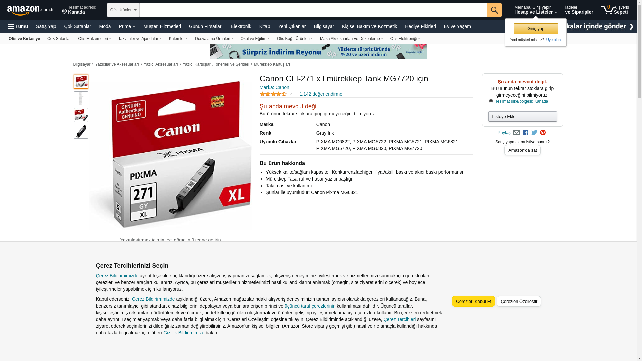Viewport: 642px width, 361px height.
Task: Share the product via email icon
Action: pos(516,133)
